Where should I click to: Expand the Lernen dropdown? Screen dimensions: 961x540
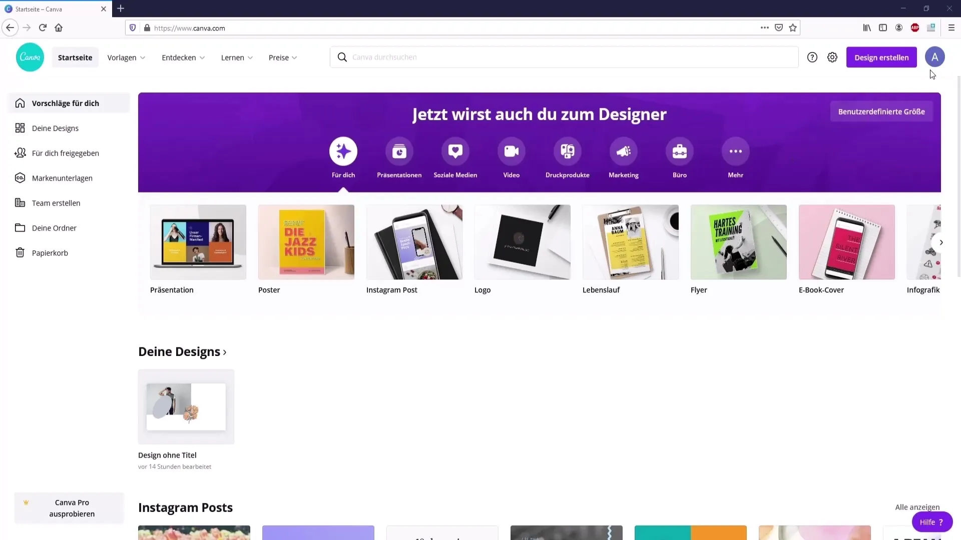237,57
